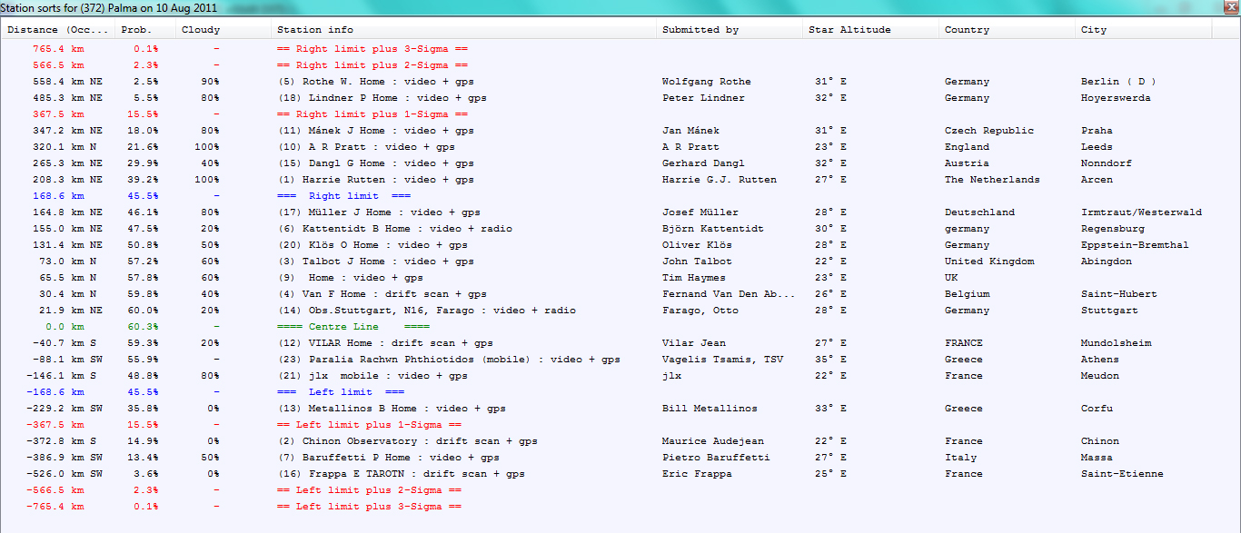The image size is (1241, 533).
Task: Select the blue Left limit row
Action: point(607,392)
